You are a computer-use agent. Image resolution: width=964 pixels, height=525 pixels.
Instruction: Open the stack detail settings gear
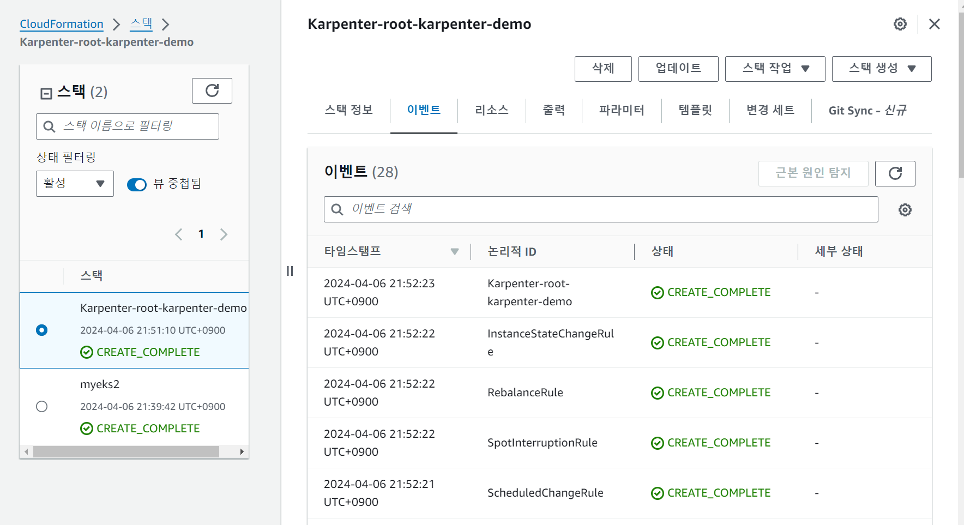pyautogui.click(x=900, y=24)
